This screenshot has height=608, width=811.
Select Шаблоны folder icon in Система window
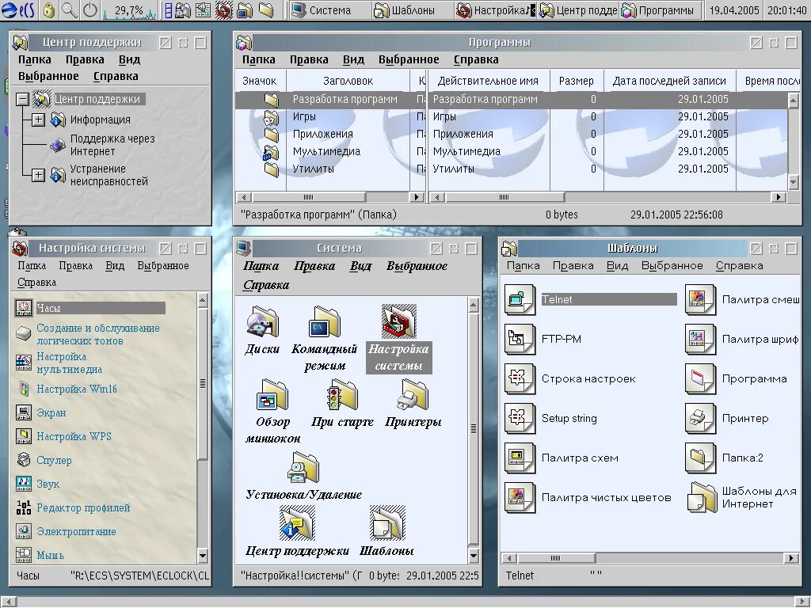[x=386, y=523]
